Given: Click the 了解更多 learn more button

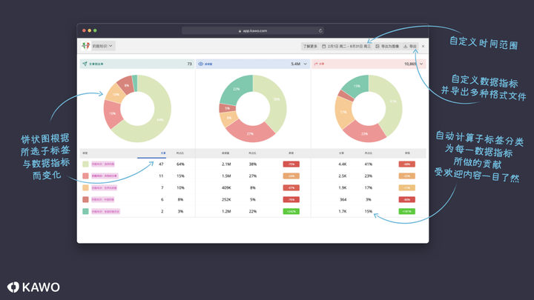Looking at the screenshot, I should (310, 46).
